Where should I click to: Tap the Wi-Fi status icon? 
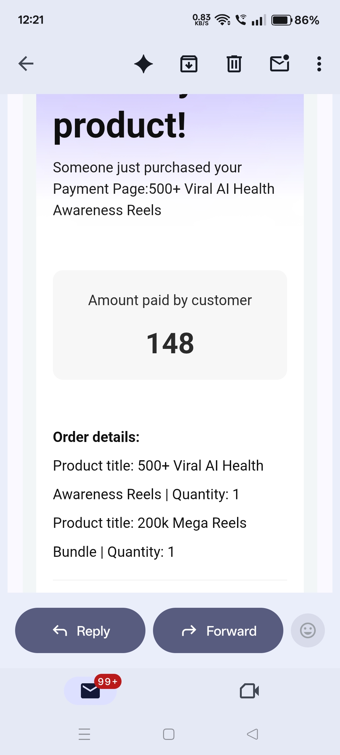tap(222, 20)
